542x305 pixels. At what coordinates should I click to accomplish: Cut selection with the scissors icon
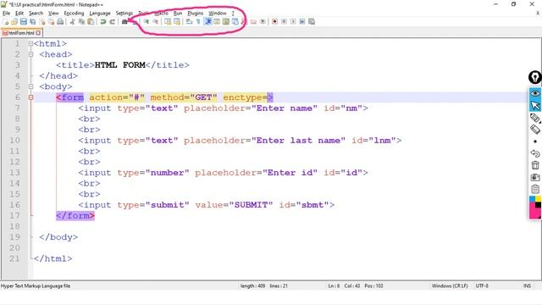pyautogui.click(x=73, y=21)
